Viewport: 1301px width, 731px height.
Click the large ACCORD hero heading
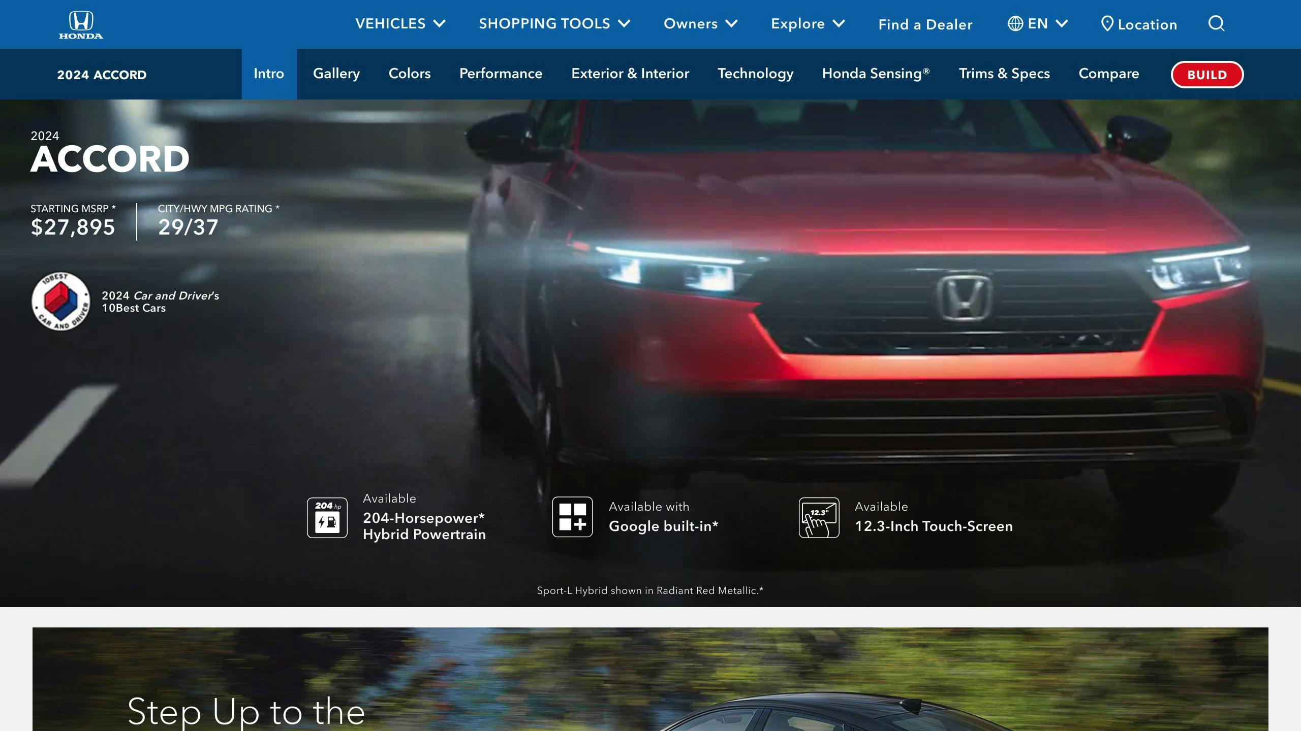(110, 159)
